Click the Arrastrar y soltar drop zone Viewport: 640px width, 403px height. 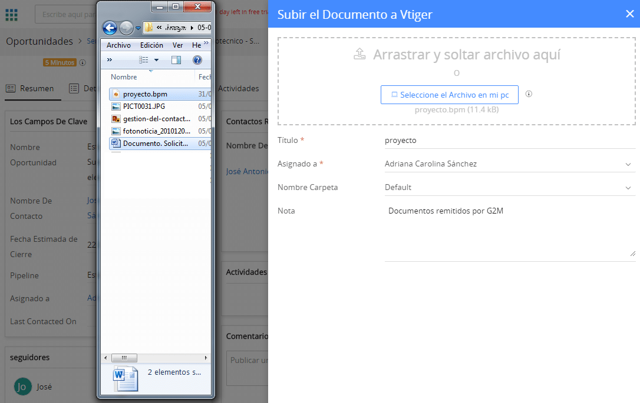pyautogui.click(x=456, y=81)
